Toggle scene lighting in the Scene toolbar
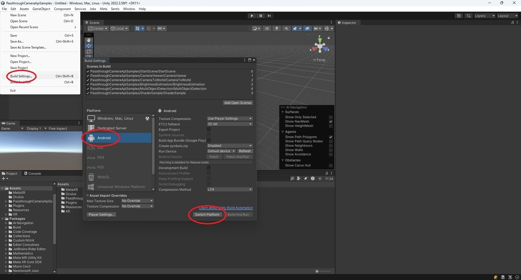 point(277,28)
